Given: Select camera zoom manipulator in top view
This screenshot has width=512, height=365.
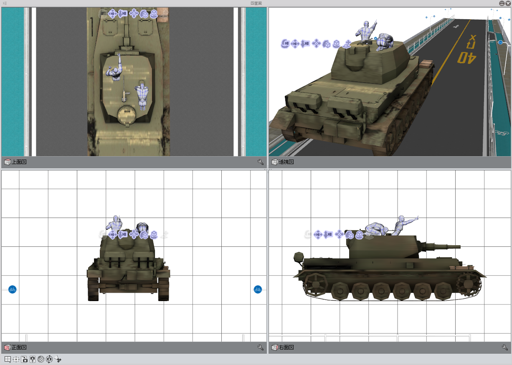Looking at the screenshot, I should pos(122,14).
